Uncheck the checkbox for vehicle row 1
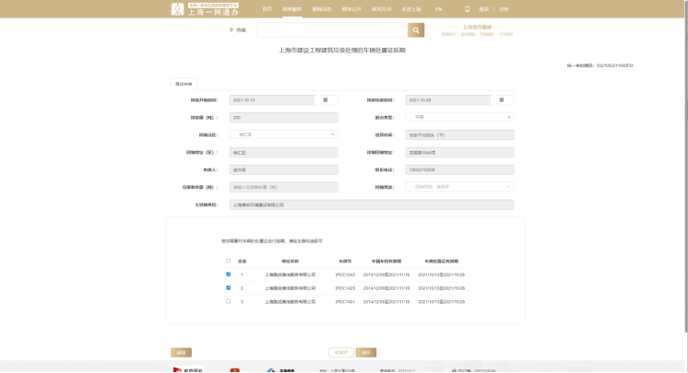 [228, 274]
